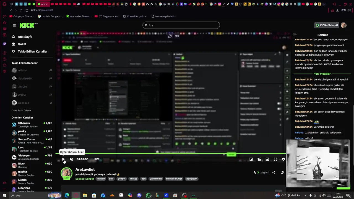This screenshot has height=199, width=354.
Task: Click the psikolojim tag
Action: [192, 179]
